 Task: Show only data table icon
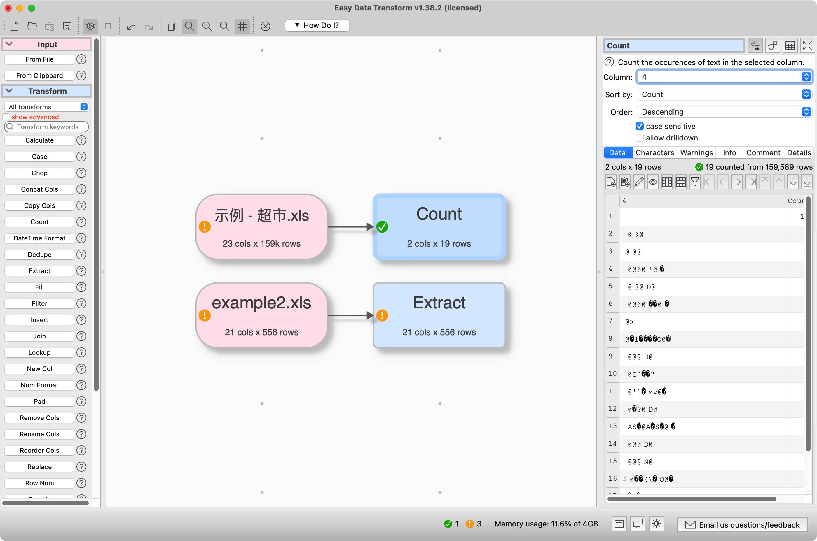click(x=790, y=45)
